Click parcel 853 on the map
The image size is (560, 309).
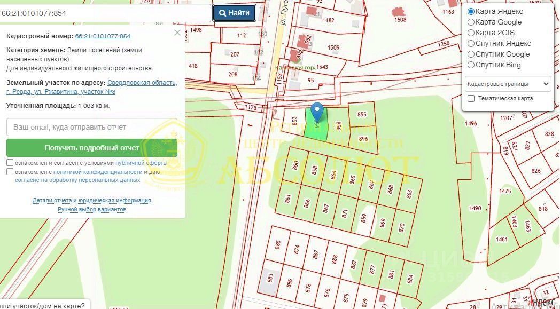(x=294, y=121)
